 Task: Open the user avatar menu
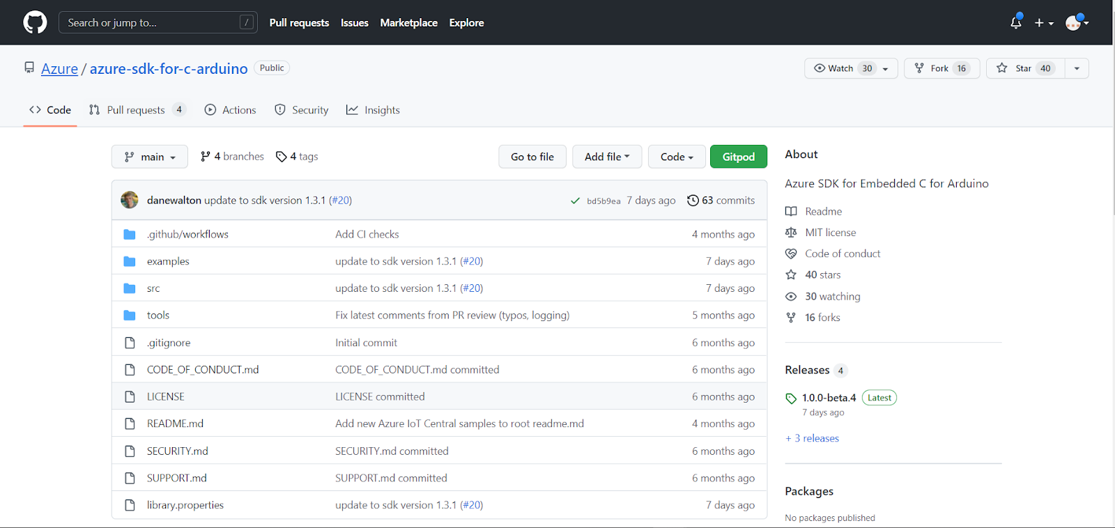pos(1077,23)
